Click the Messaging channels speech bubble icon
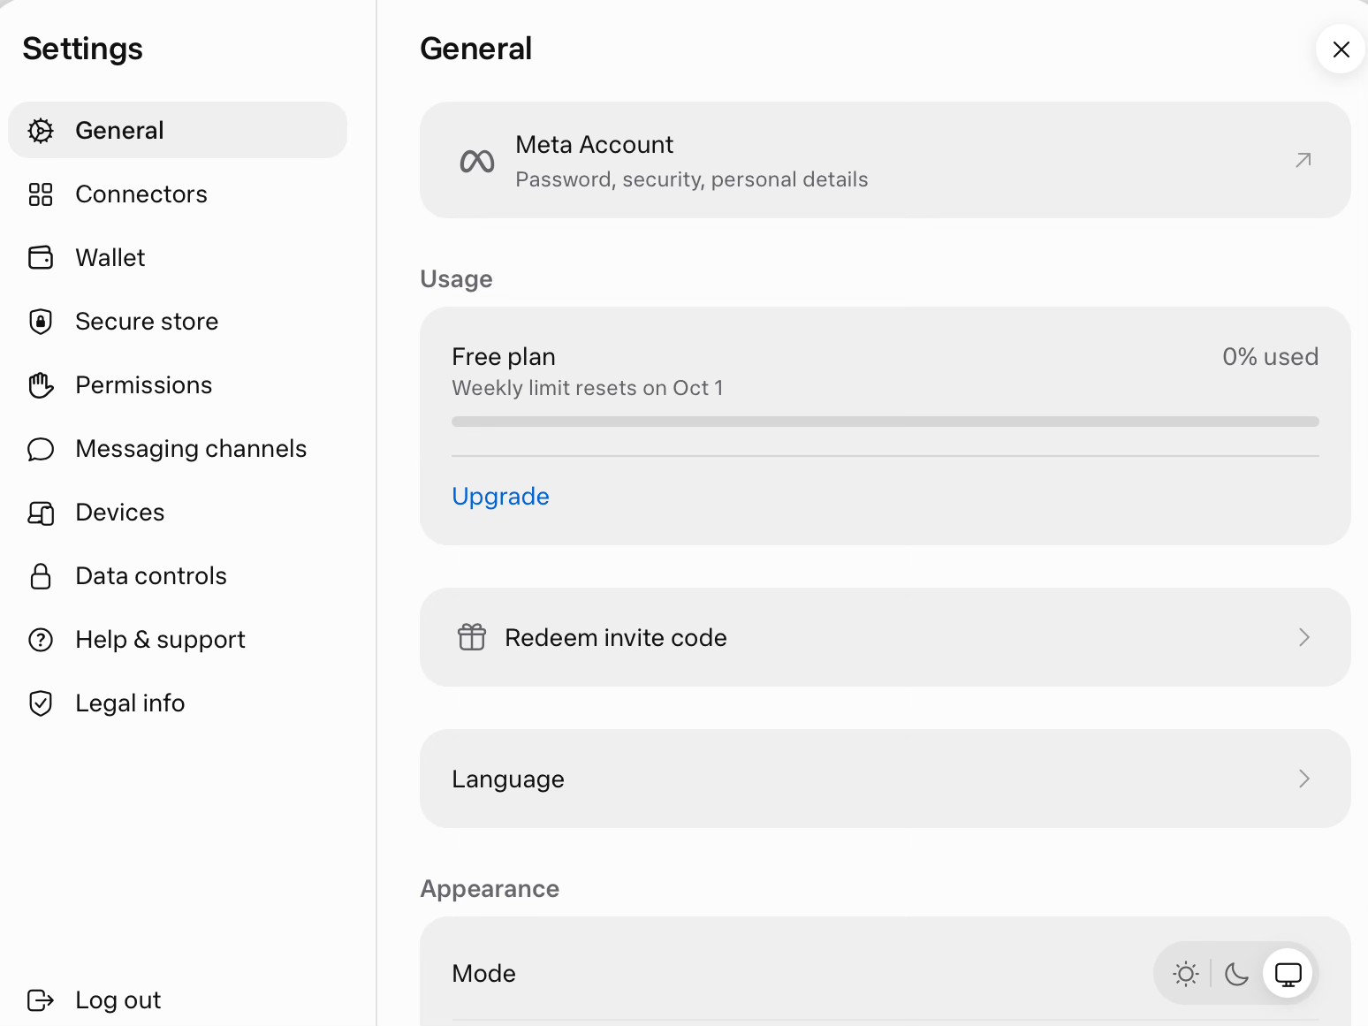 coord(41,449)
